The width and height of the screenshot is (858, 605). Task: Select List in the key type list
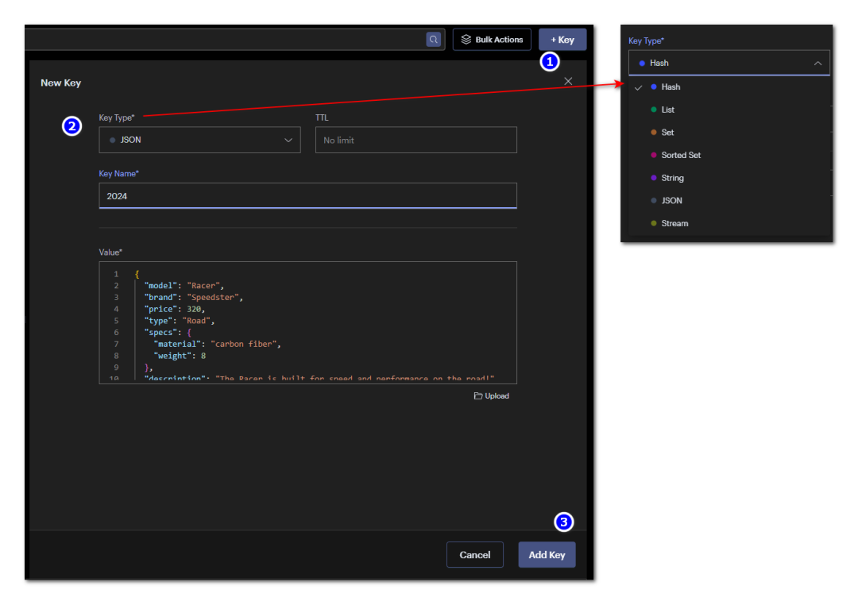(729, 110)
